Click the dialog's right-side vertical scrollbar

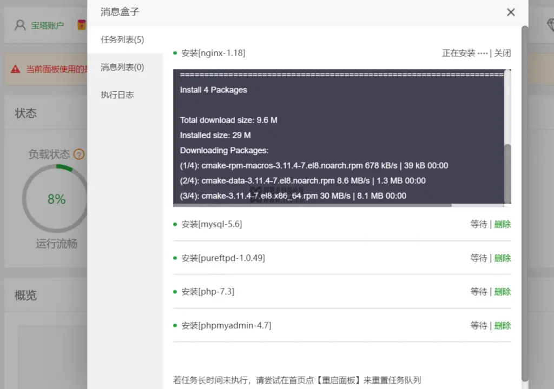[x=525, y=203]
